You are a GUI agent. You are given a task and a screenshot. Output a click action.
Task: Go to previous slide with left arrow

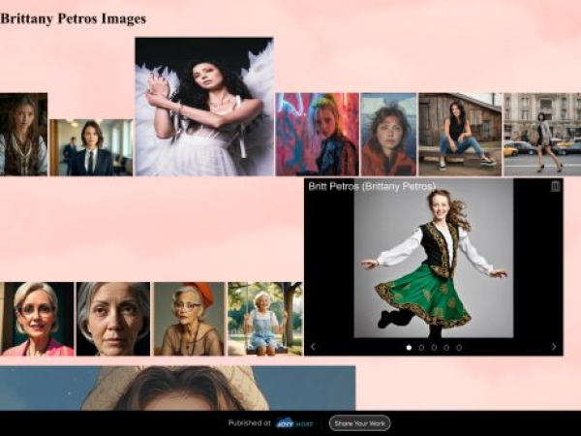click(x=313, y=347)
